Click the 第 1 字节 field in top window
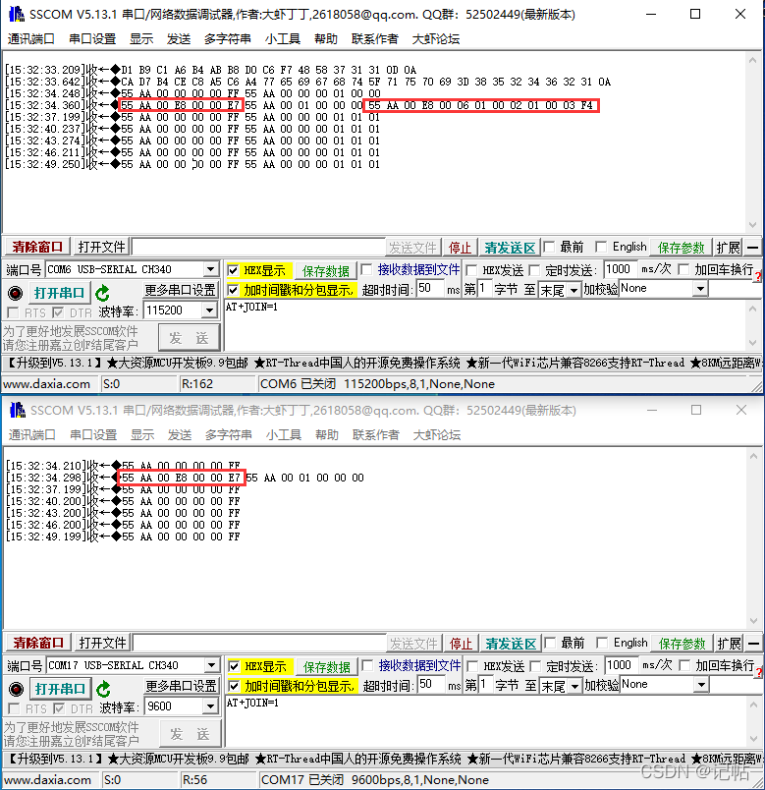Viewport: 765px width, 790px height. [484, 289]
